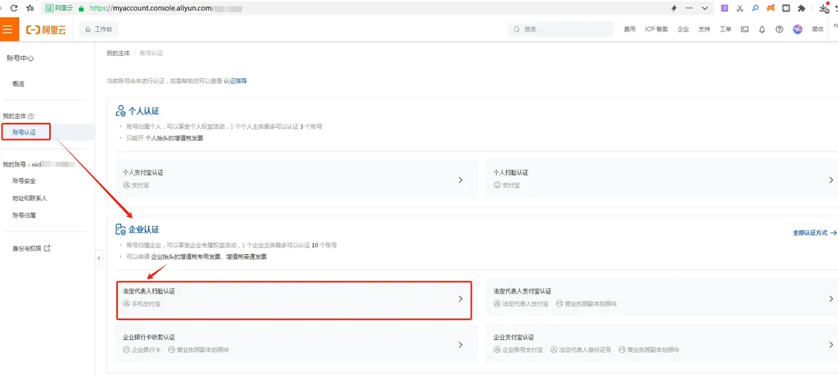
Task: Expand the 企业支付宝认证 chevron
Action: tap(831, 345)
